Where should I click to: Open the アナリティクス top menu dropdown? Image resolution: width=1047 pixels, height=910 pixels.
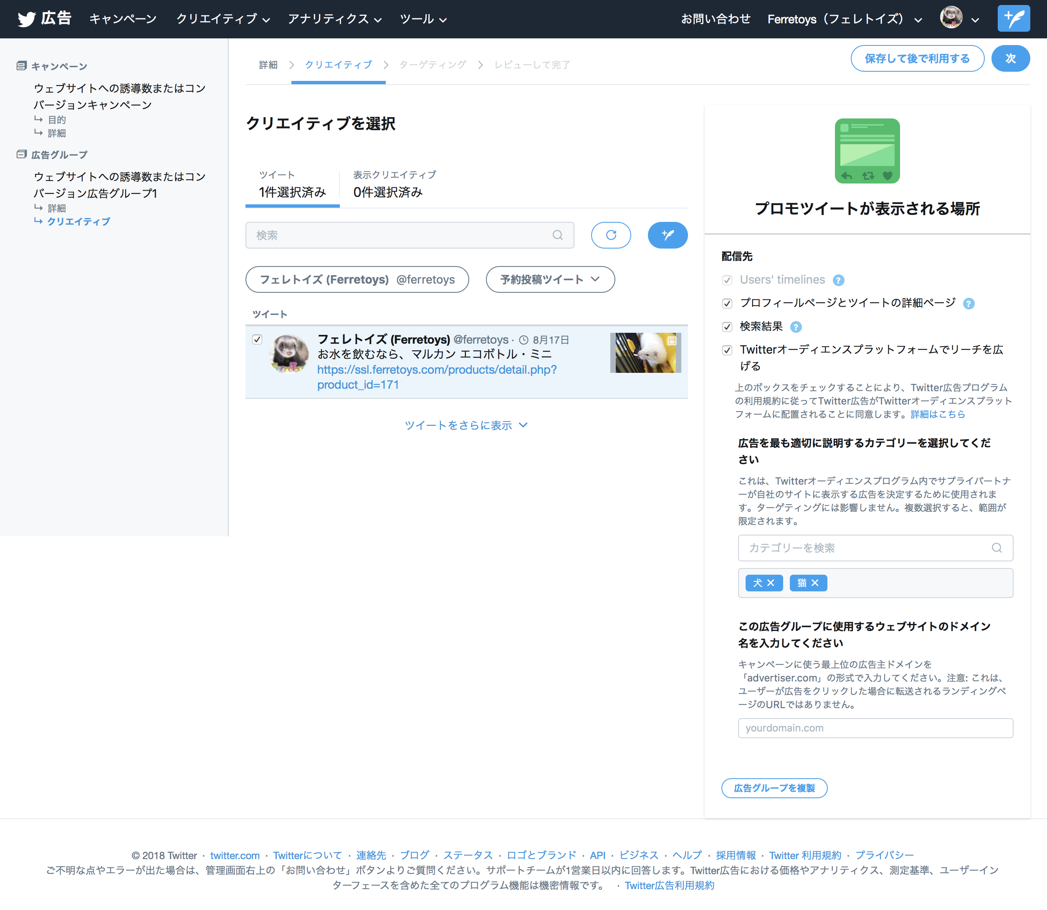334,19
